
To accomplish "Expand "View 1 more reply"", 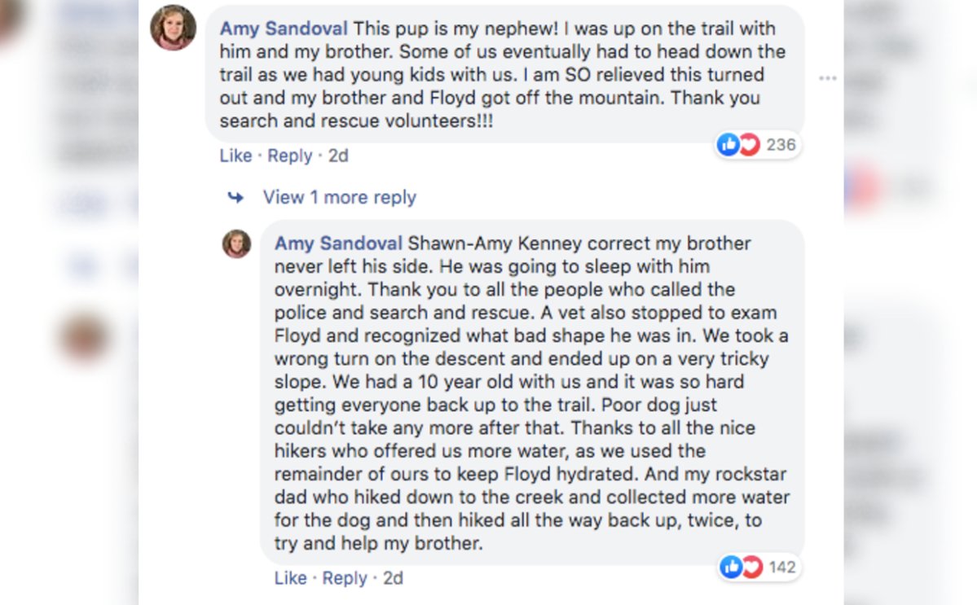I will 339,197.
